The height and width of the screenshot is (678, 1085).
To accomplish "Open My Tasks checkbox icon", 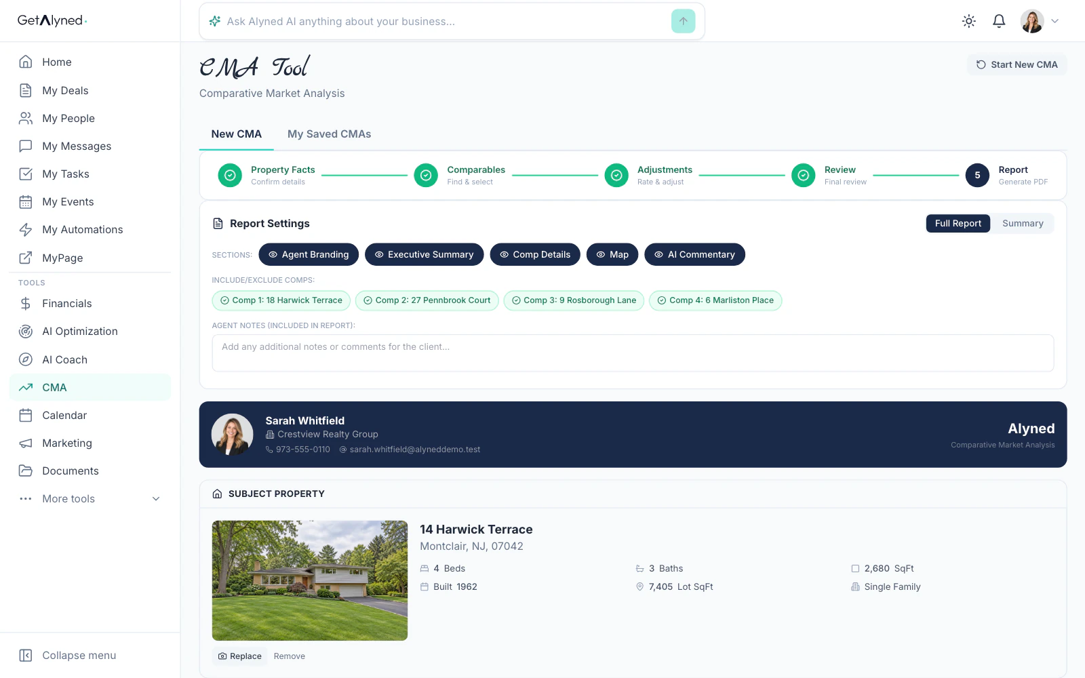I will coord(26,174).
